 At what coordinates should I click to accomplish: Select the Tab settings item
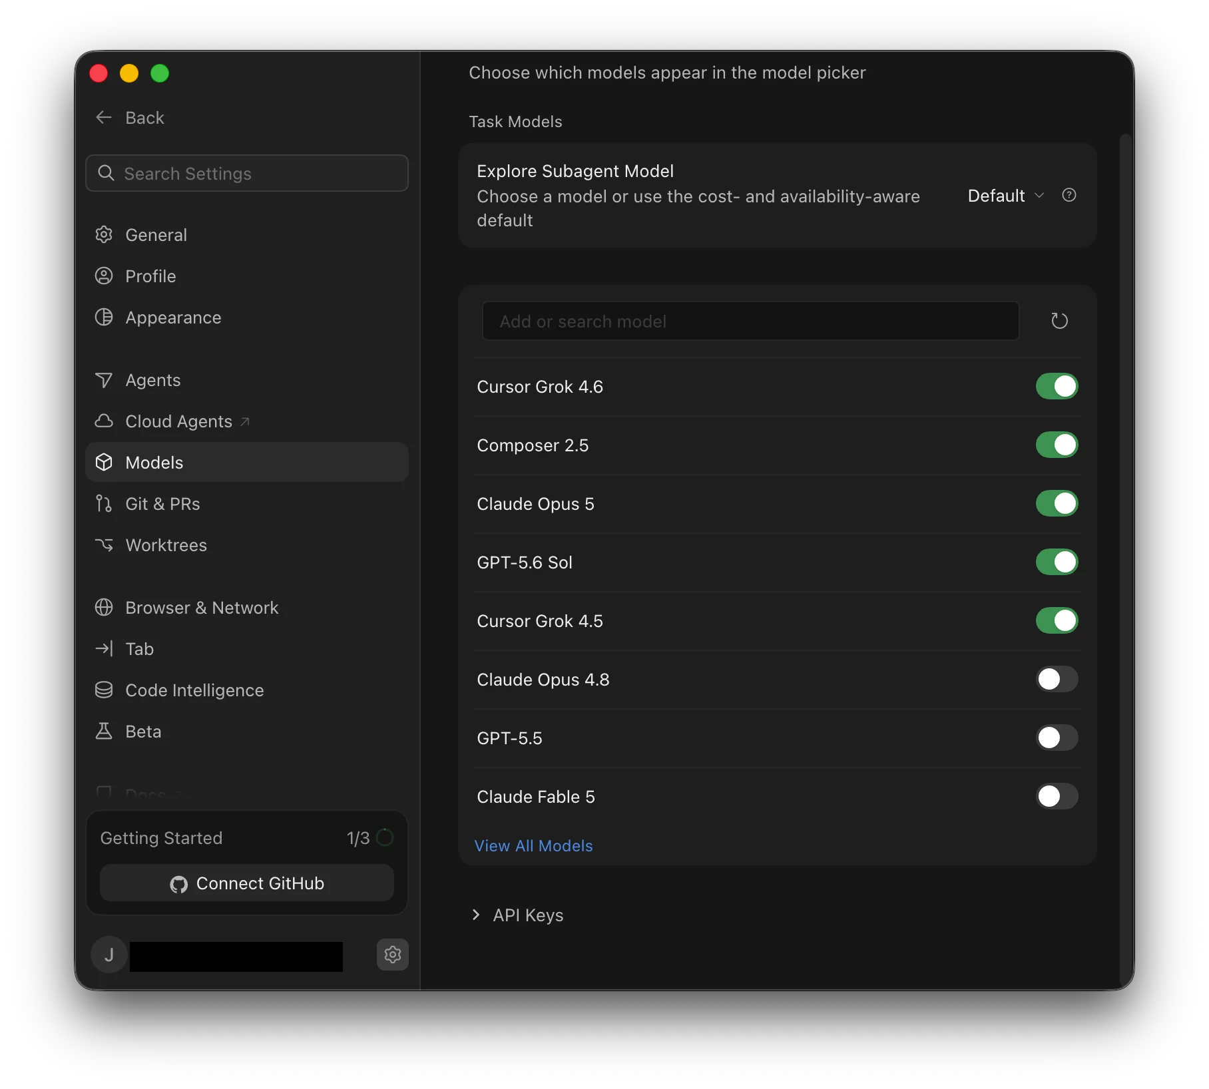click(247, 648)
